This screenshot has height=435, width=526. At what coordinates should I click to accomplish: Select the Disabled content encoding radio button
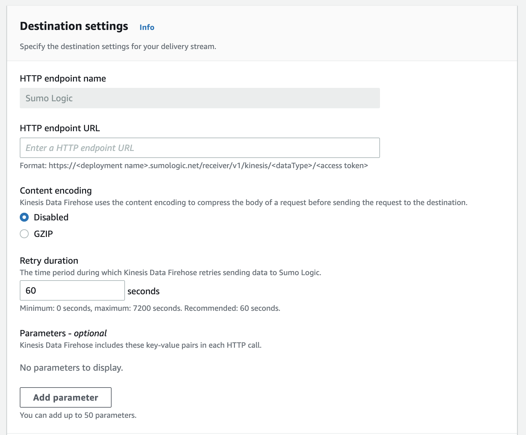(24, 217)
